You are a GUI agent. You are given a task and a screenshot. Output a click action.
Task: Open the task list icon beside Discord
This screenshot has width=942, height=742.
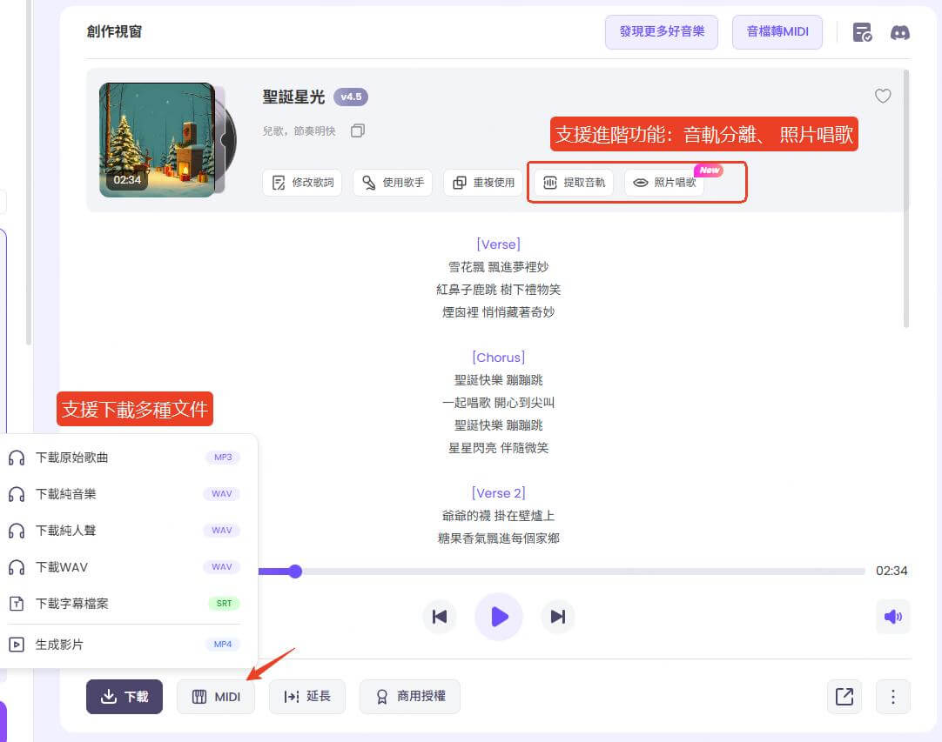tap(862, 33)
